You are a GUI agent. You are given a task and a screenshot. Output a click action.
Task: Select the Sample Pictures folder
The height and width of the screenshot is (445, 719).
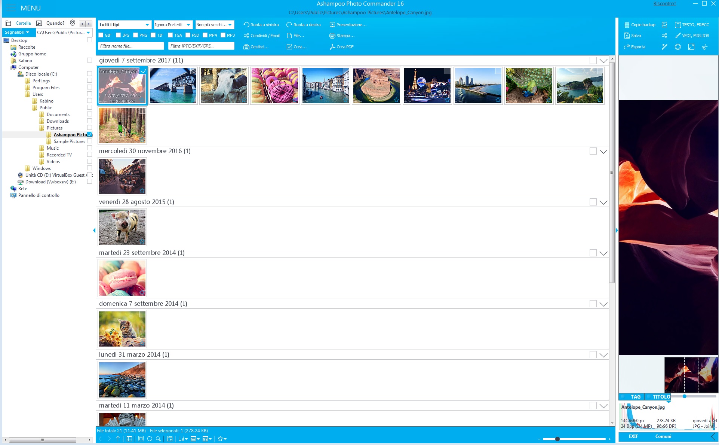[69, 141]
